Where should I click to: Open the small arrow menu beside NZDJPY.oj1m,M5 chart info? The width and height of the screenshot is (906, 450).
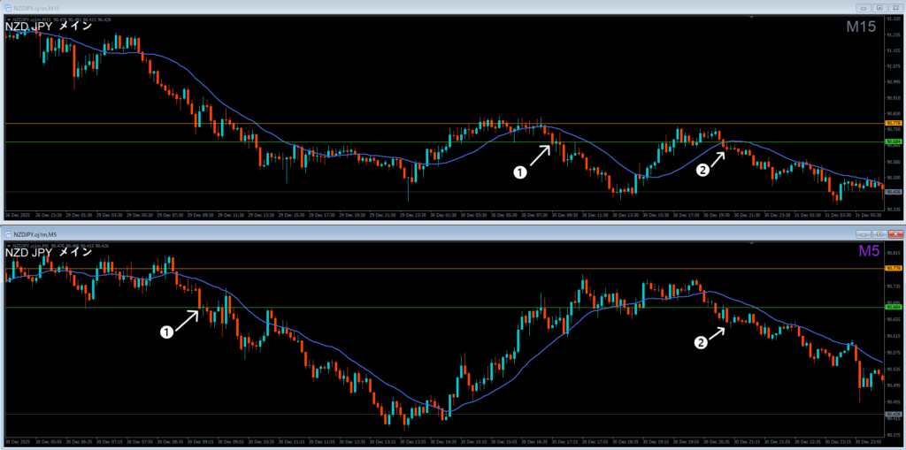8,246
